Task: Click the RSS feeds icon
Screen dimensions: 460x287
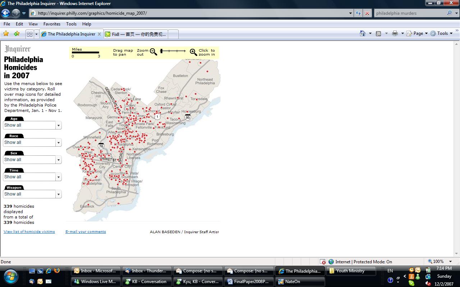Action: point(378,33)
